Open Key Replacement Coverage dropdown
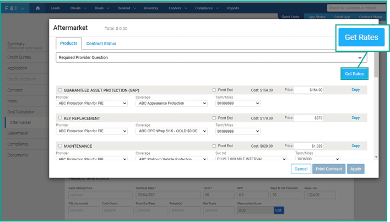390x222 pixels. (171, 131)
